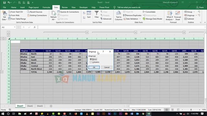Switch to Sheet3 tab
This screenshot has width=207, height=116.
pyautogui.click(x=40, y=106)
